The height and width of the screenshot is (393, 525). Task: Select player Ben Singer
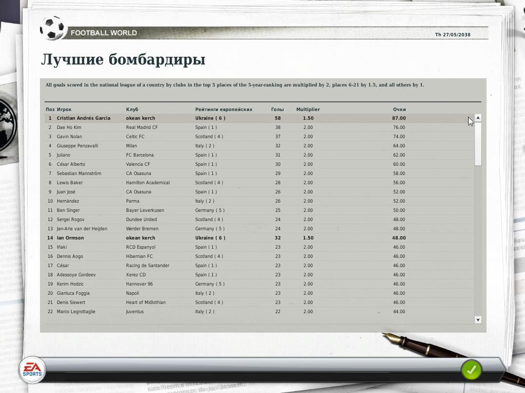coord(68,210)
